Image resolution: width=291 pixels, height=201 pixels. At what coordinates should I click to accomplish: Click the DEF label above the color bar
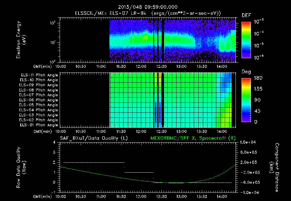point(246,15)
